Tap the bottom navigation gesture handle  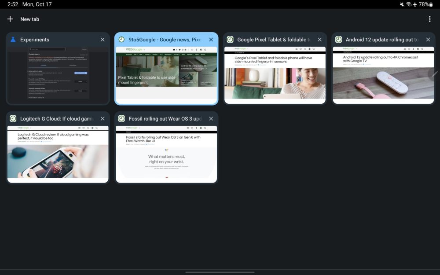(x=220, y=272)
